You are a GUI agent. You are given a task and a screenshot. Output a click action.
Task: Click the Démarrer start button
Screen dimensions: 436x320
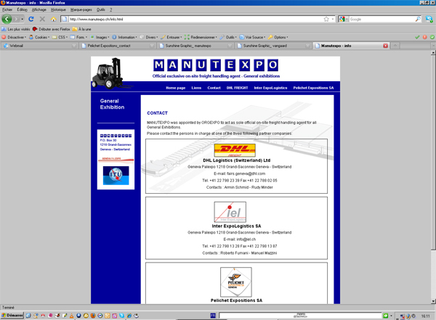tap(12, 316)
